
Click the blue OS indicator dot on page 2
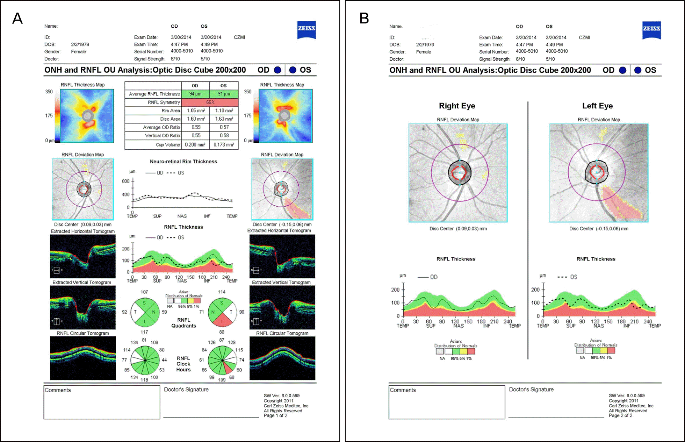(638, 70)
